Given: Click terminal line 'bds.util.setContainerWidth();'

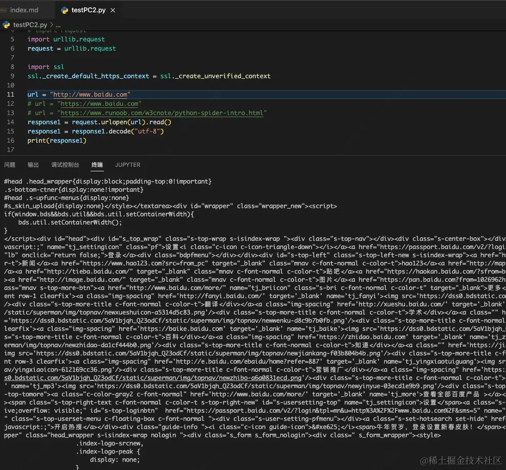Looking at the screenshot, I should (70, 222).
